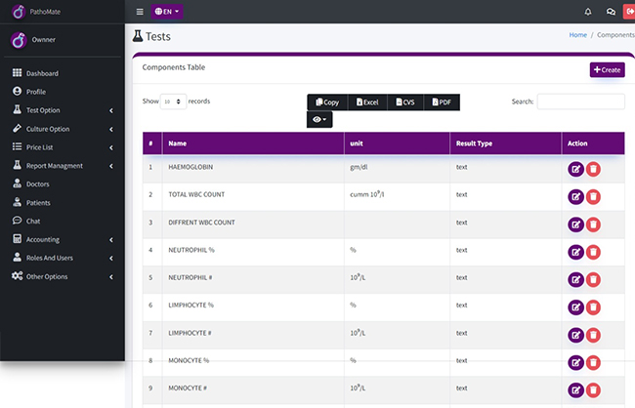Click the Home breadcrumb link

pyautogui.click(x=578, y=35)
